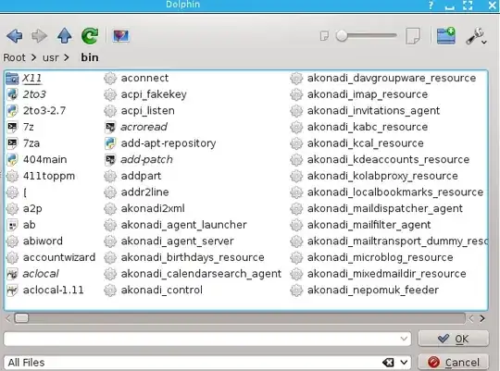Image resolution: width=500 pixels, height=371 pixels.
Task: Open the wrench options menu
Action: [477, 36]
